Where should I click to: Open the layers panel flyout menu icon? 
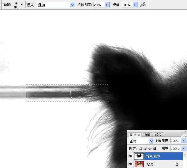pyautogui.click(x=185, y=136)
